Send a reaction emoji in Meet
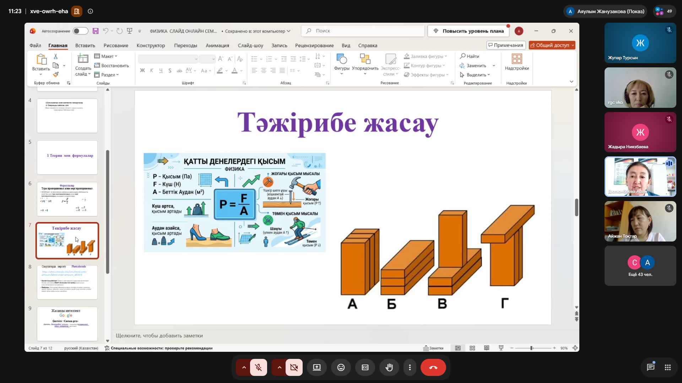 tap(341, 367)
